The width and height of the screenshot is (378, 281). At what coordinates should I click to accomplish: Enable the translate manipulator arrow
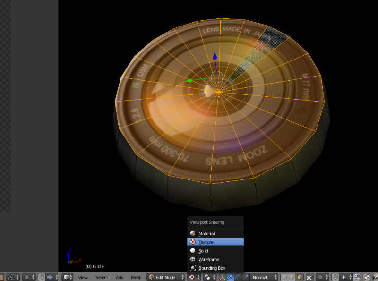click(x=230, y=277)
